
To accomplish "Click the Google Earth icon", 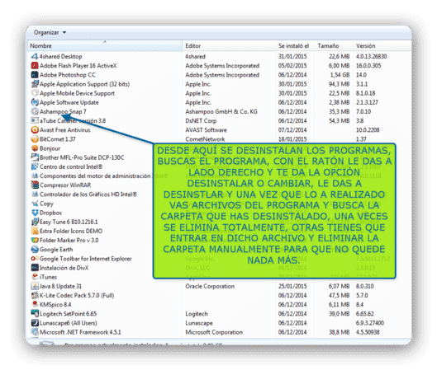I will [35, 250].
